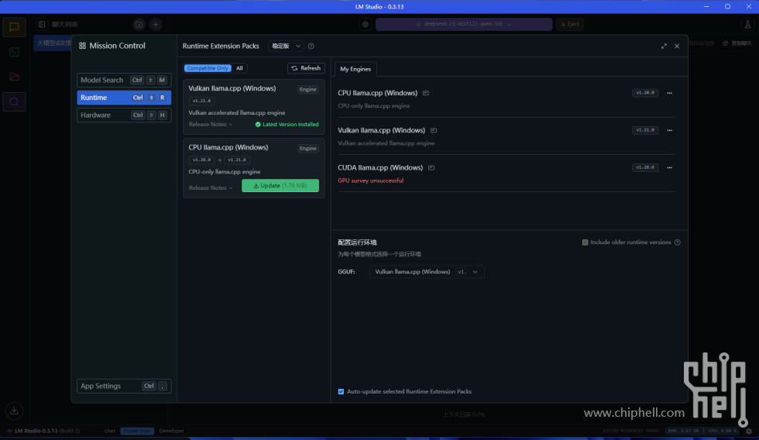Open settings gear in bottom status bar
Viewport: 759px width, 440px height.
[749, 431]
